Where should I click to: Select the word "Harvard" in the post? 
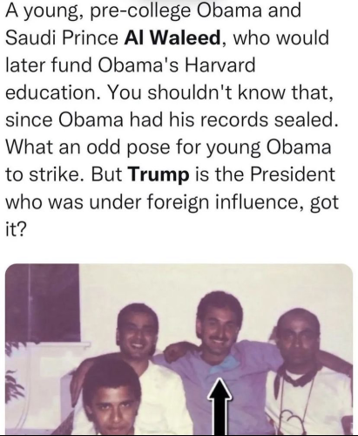(x=220, y=65)
